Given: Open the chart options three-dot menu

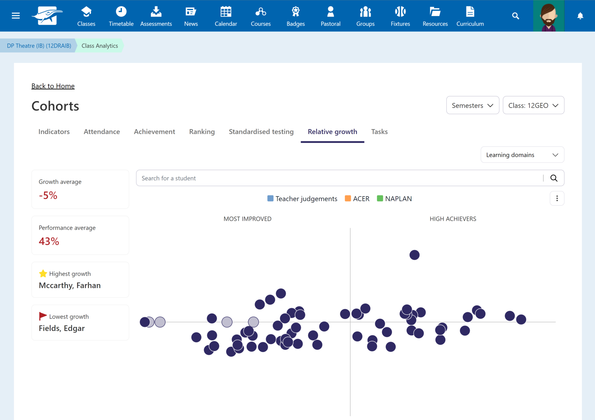Looking at the screenshot, I should (557, 198).
